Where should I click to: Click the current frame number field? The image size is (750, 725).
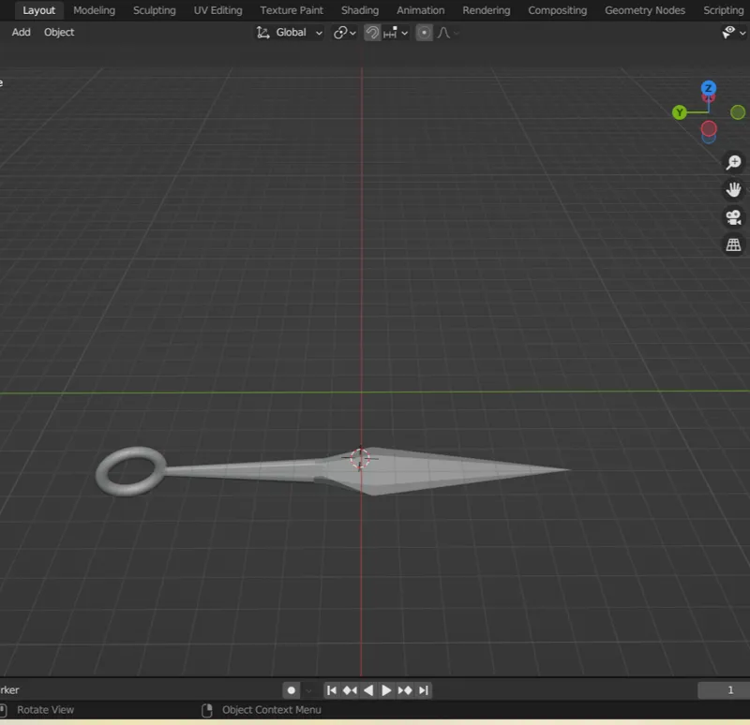pyautogui.click(x=724, y=690)
